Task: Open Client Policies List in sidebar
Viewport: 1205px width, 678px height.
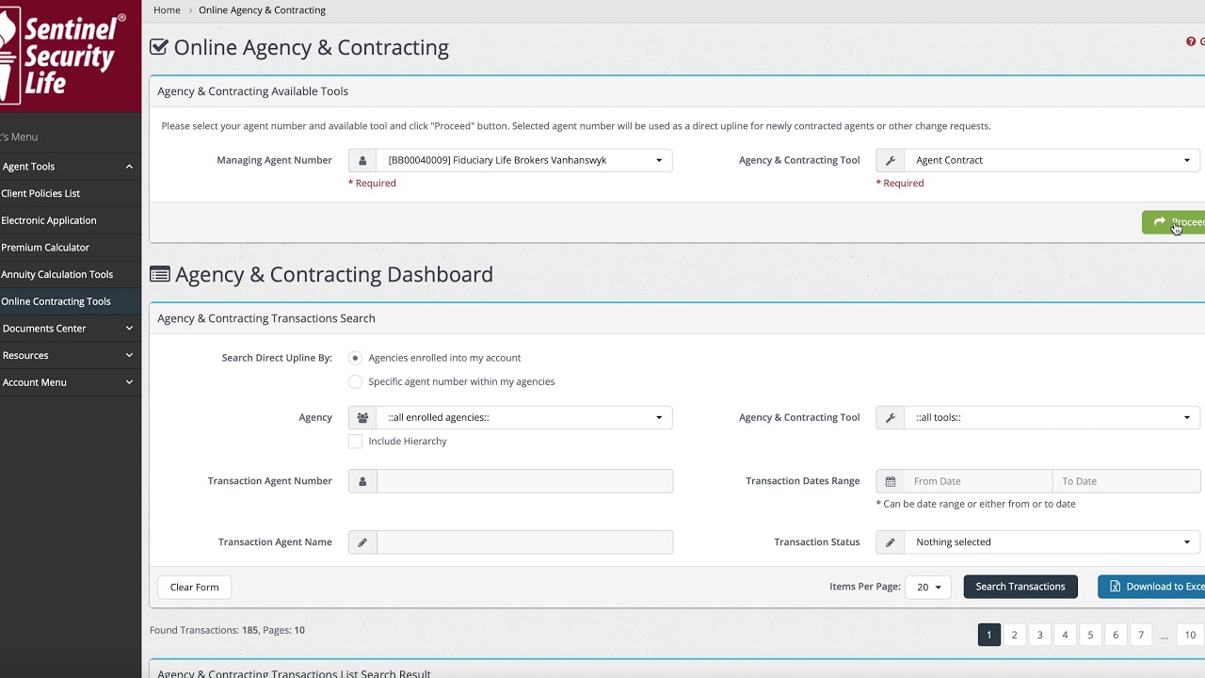Action: [41, 193]
